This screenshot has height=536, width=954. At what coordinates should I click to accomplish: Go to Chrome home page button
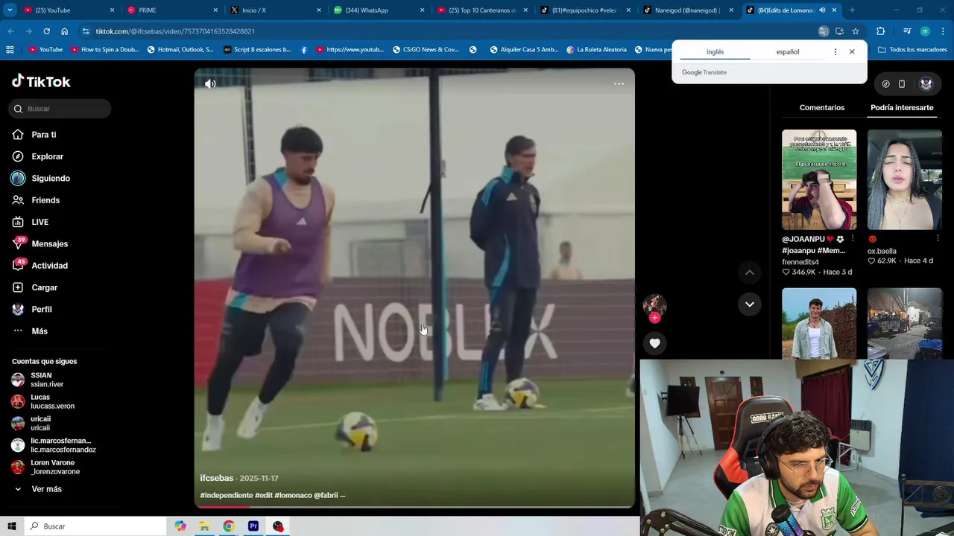point(64,31)
